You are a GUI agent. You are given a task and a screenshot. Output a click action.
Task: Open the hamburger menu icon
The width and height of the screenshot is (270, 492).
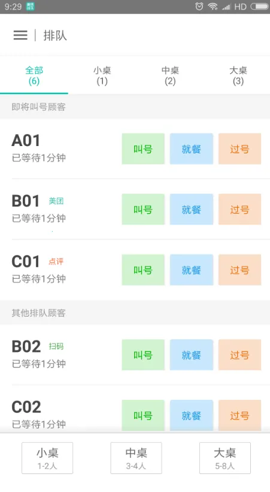click(20, 35)
